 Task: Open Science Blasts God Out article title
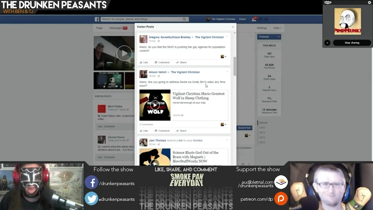pyautogui.click(x=196, y=157)
